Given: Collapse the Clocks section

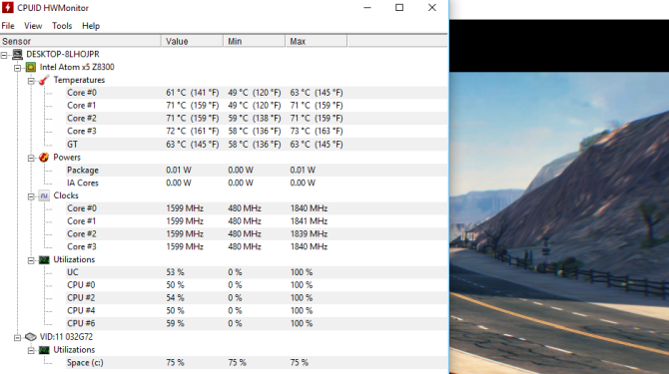Looking at the screenshot, I should [x=31, y=196].
